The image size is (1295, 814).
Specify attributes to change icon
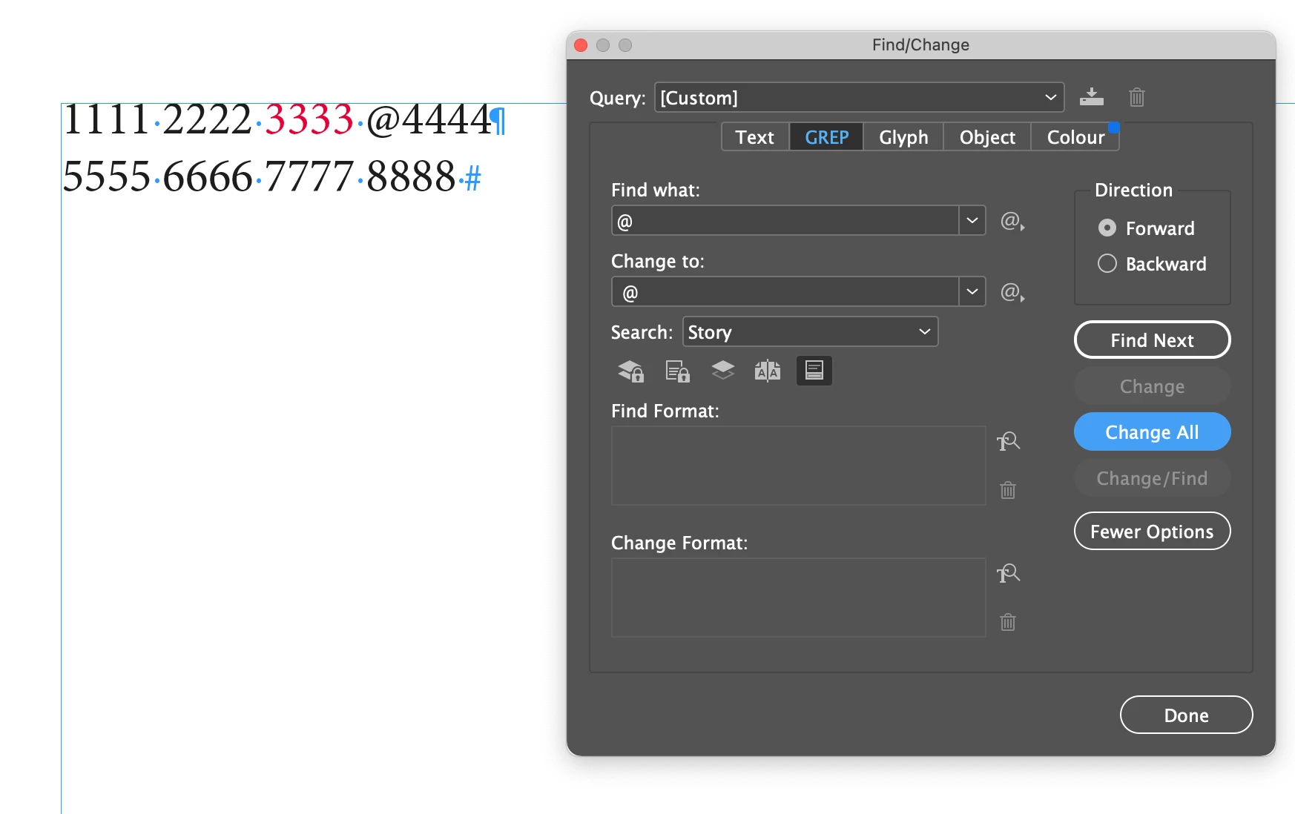[x=1008, y=574]
